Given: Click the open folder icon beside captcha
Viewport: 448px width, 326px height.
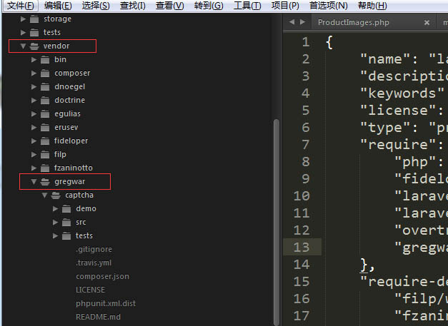Looking at the screenshot, I should (56, 195).
